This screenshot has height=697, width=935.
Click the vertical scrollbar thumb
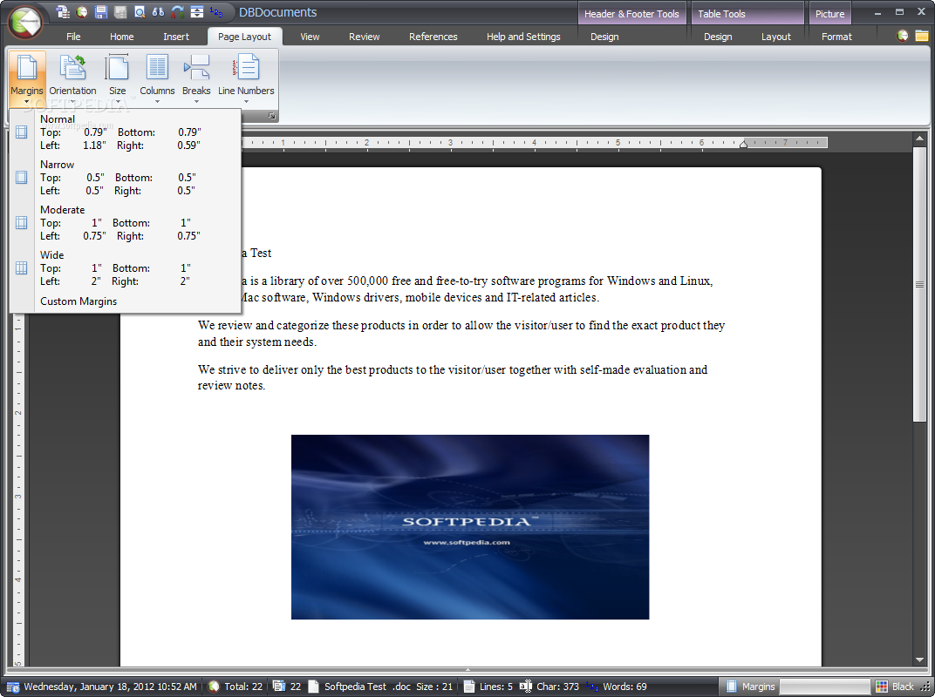click(x=919, y=285)
